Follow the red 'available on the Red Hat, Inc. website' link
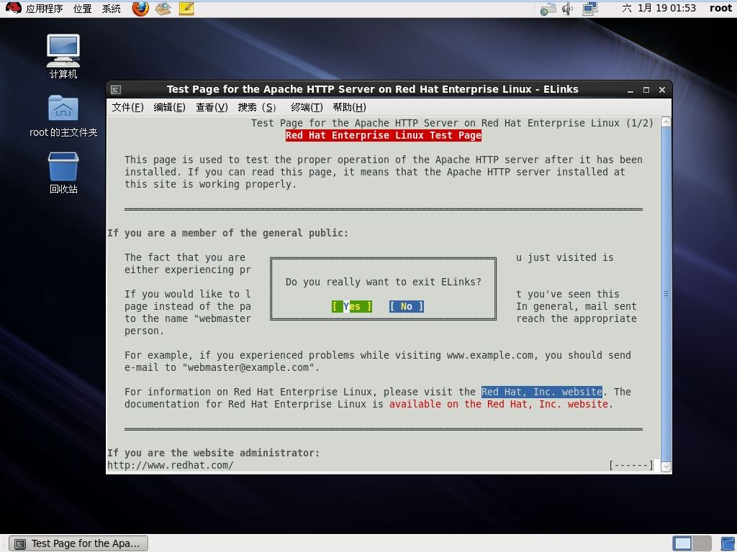Screen dimensions: 737x552 coord(498,404)
